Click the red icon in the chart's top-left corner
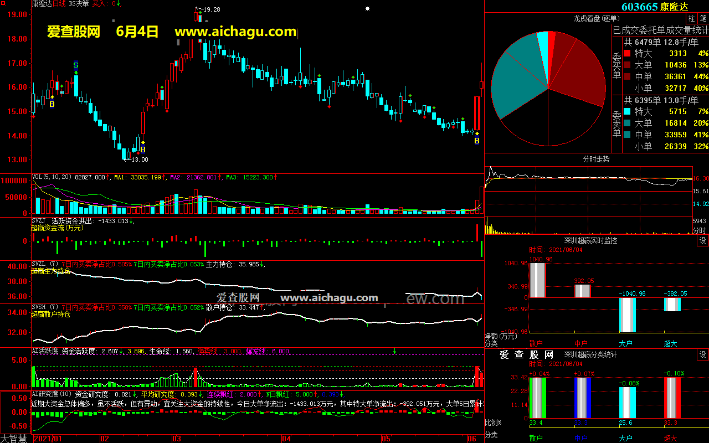Viewport: 709px width, 443px height. coord(4,4)
